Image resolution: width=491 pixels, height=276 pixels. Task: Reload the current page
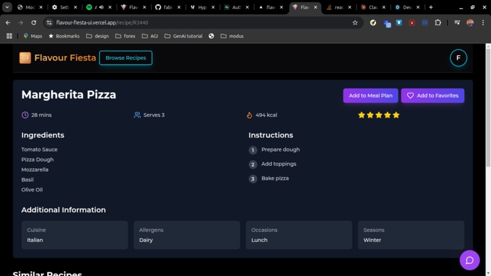tap(34, 23)
